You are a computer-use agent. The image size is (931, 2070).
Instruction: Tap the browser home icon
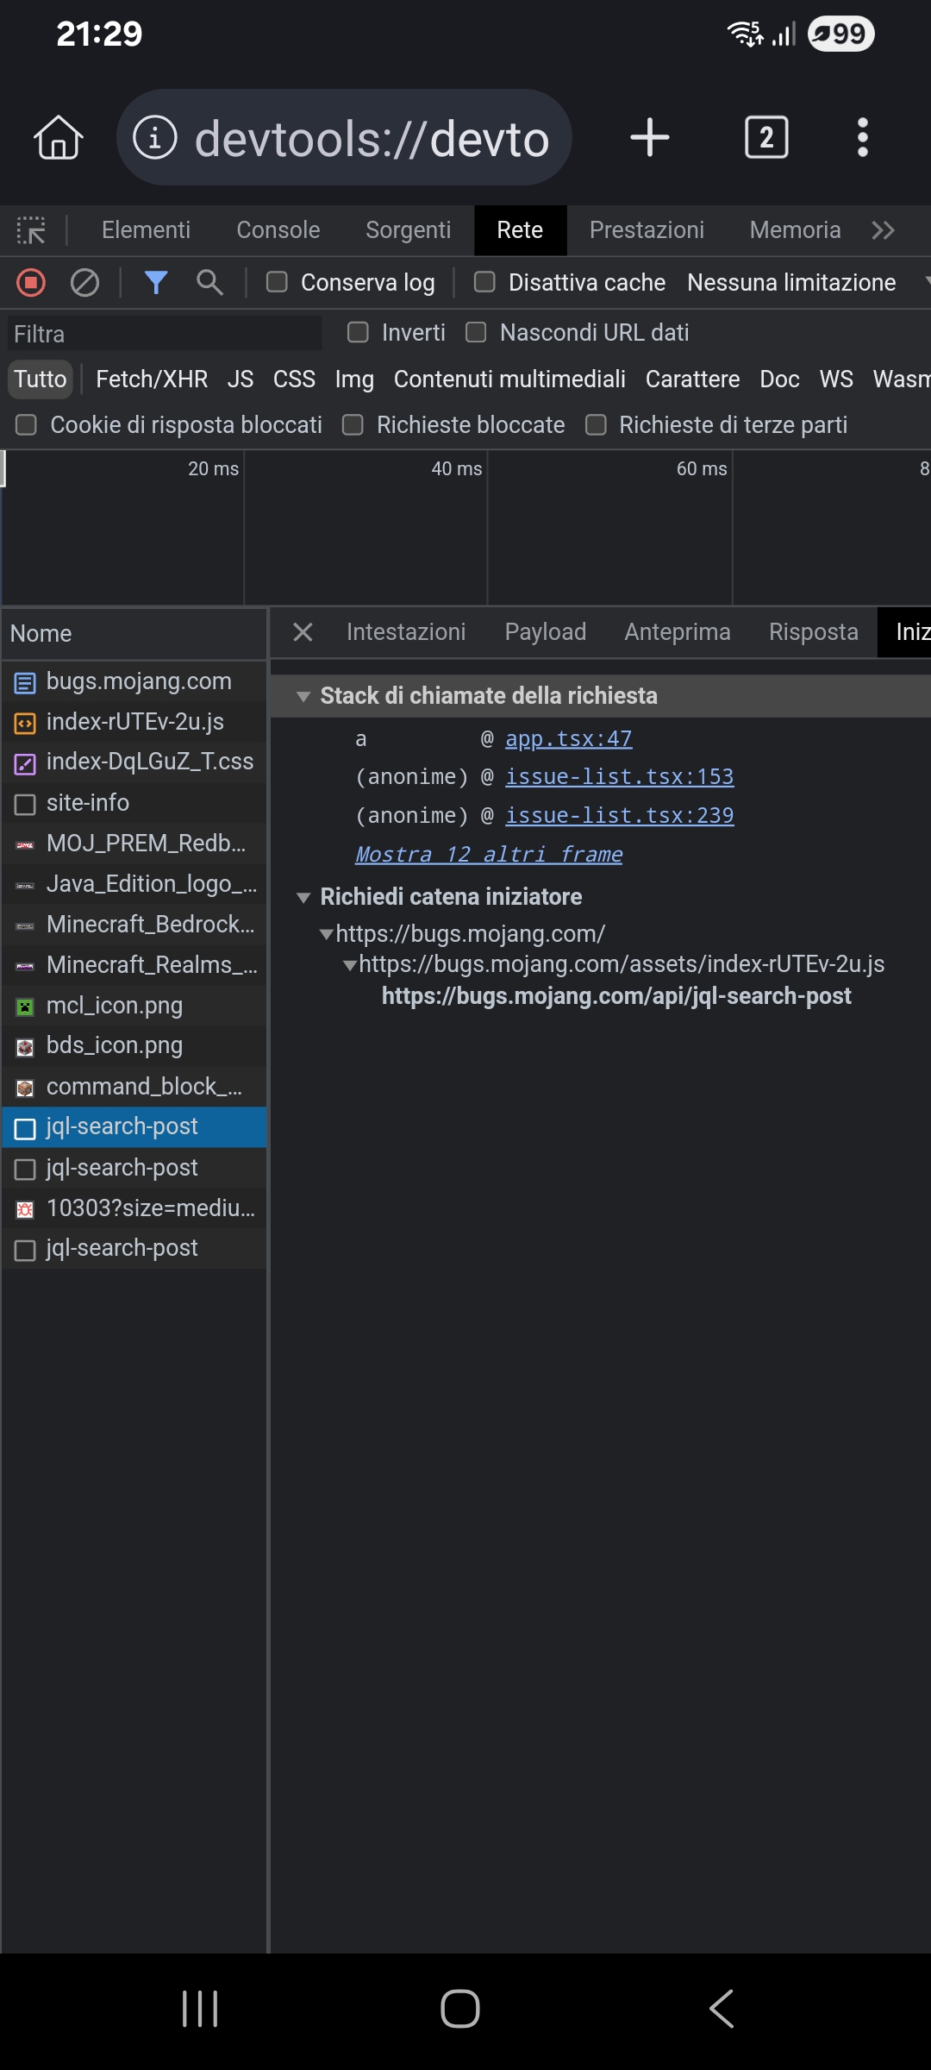(x=59, y=138)
